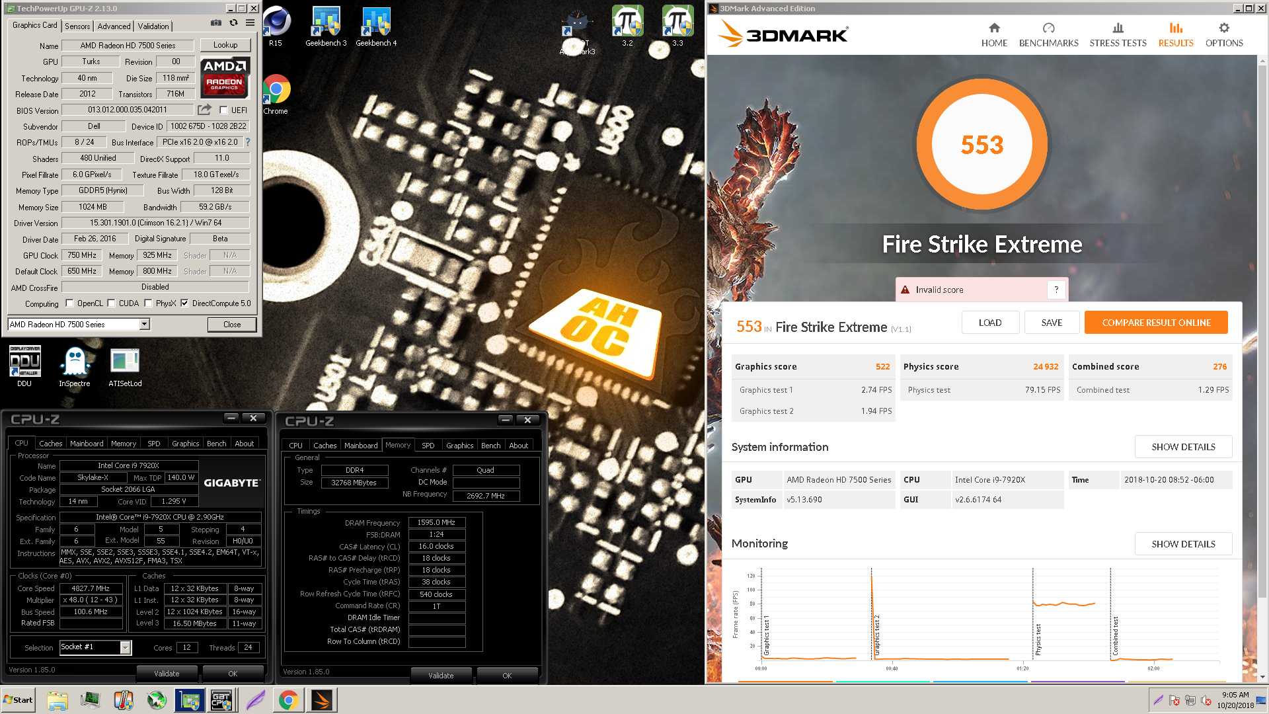
Task: Click the AMD Radeon Graphics logo
Action: tap(225, 77)
